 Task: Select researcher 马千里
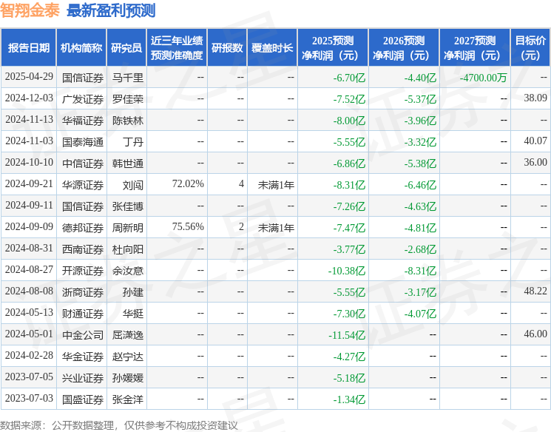pyautogui.click(x=127, y=78)
